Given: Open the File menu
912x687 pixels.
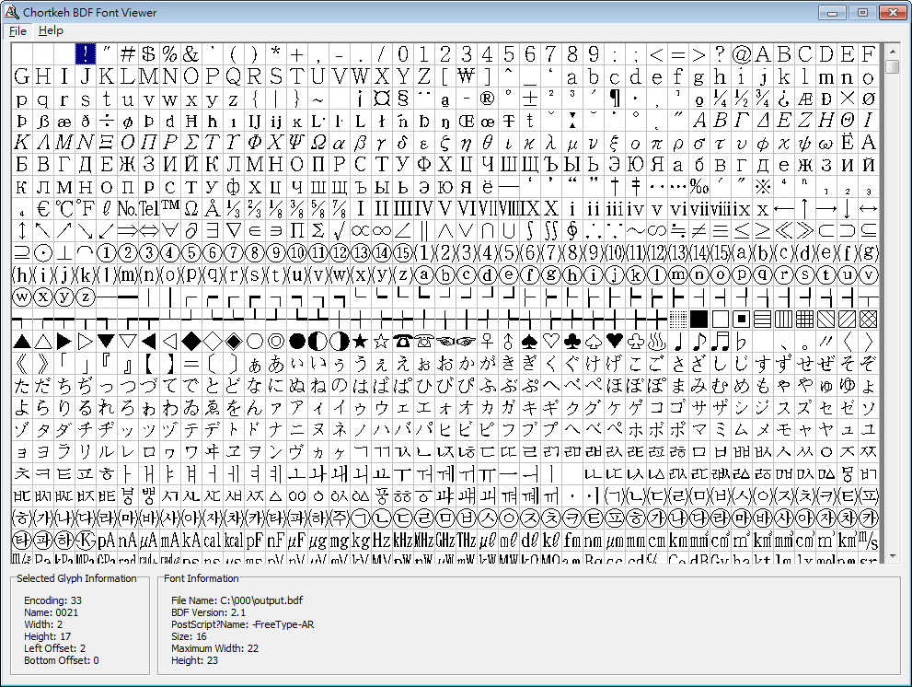Looking at the screenshot, I should [x=18, y=30].
